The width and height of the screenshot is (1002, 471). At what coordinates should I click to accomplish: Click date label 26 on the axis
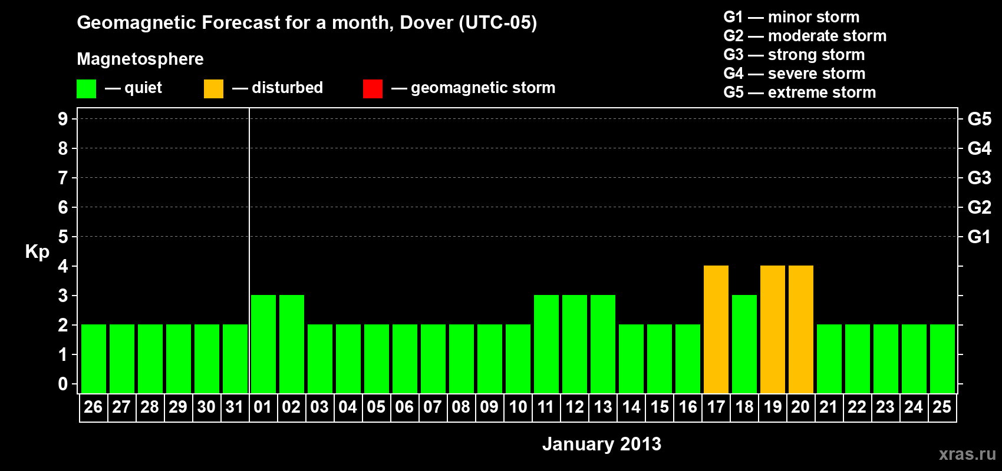point(93,407)
